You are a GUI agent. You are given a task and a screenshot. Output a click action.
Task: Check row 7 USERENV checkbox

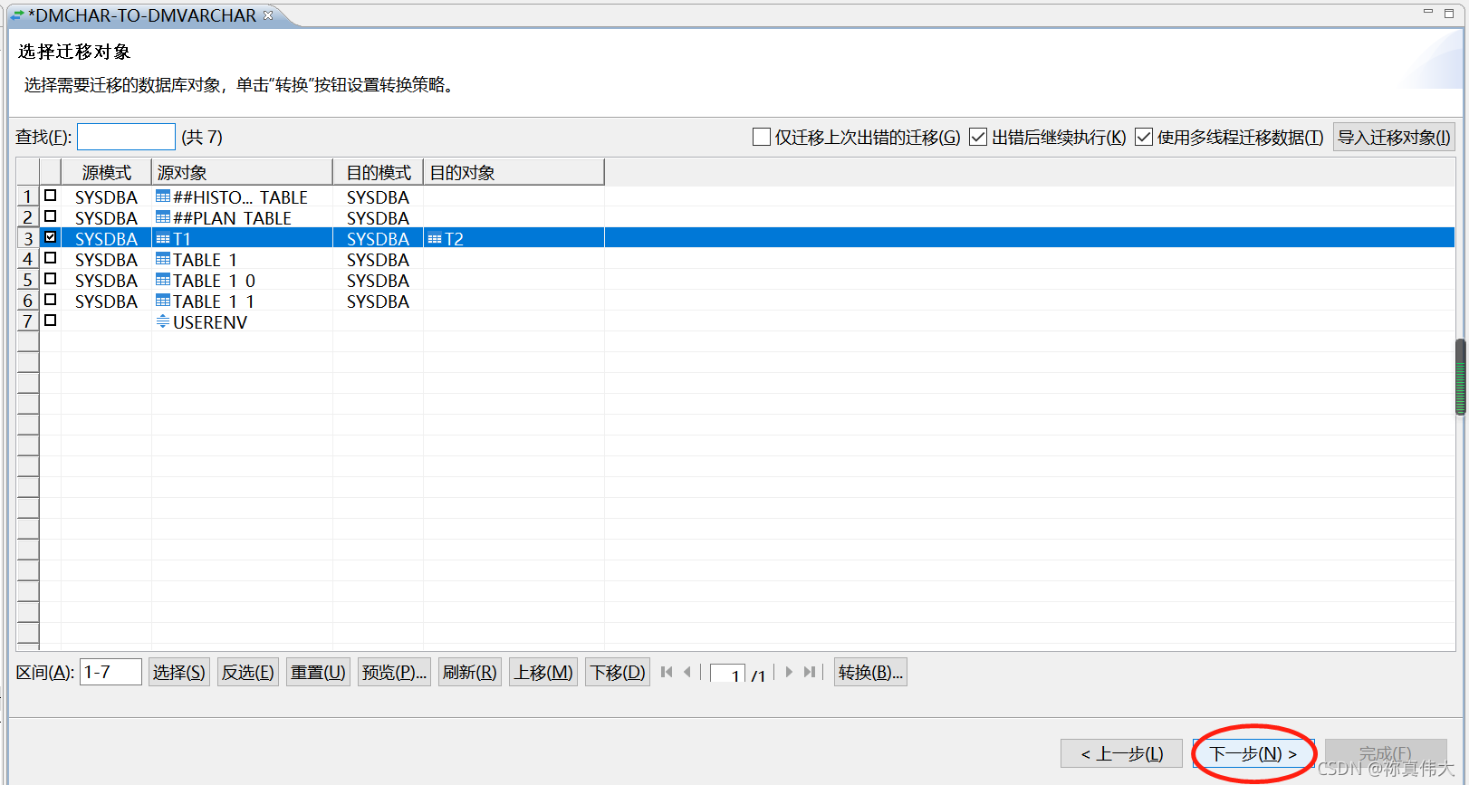coord(51,321)
